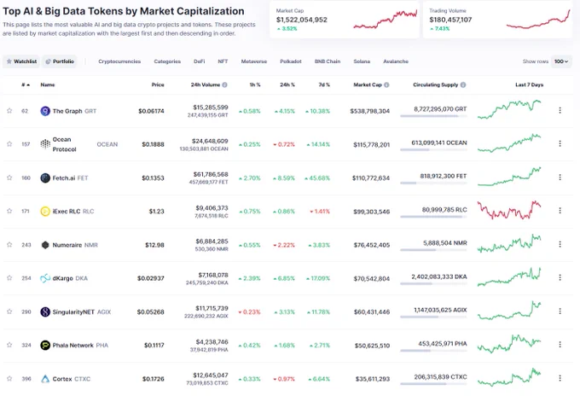
Task: Open the Show rows 100 dropdown
Action: [561, 61]
